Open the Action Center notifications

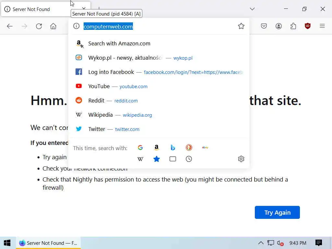click(x=319, y=243)
